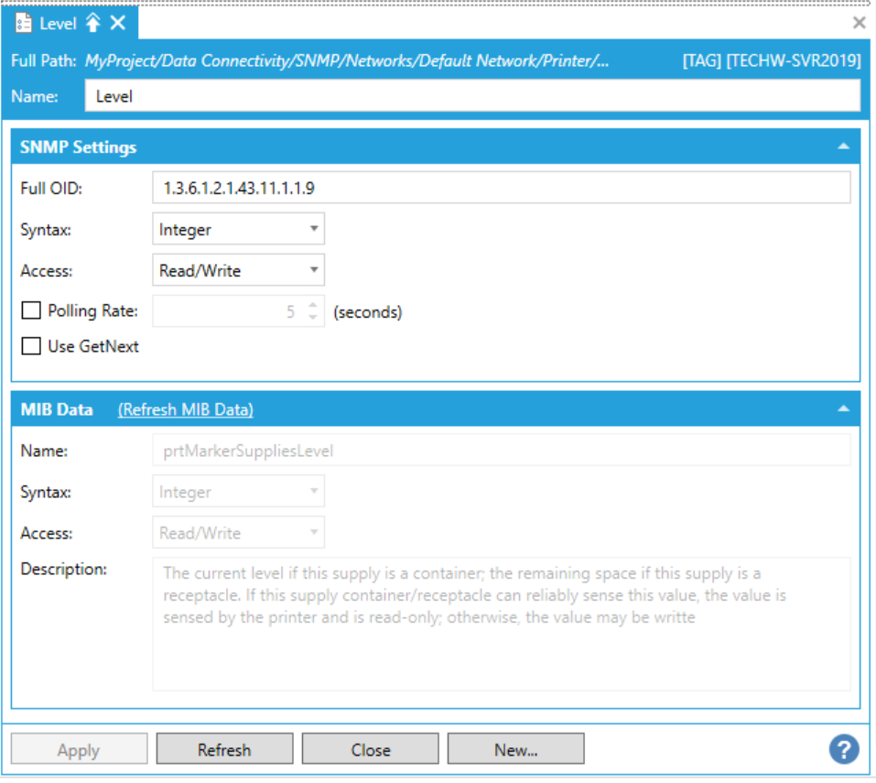Close the Level tab with the X icon
The height and width of the screenshot is (783, 876).
(x=117, y=23)
